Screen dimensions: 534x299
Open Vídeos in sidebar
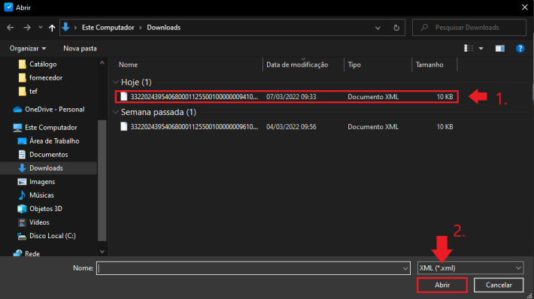[39, 222]
